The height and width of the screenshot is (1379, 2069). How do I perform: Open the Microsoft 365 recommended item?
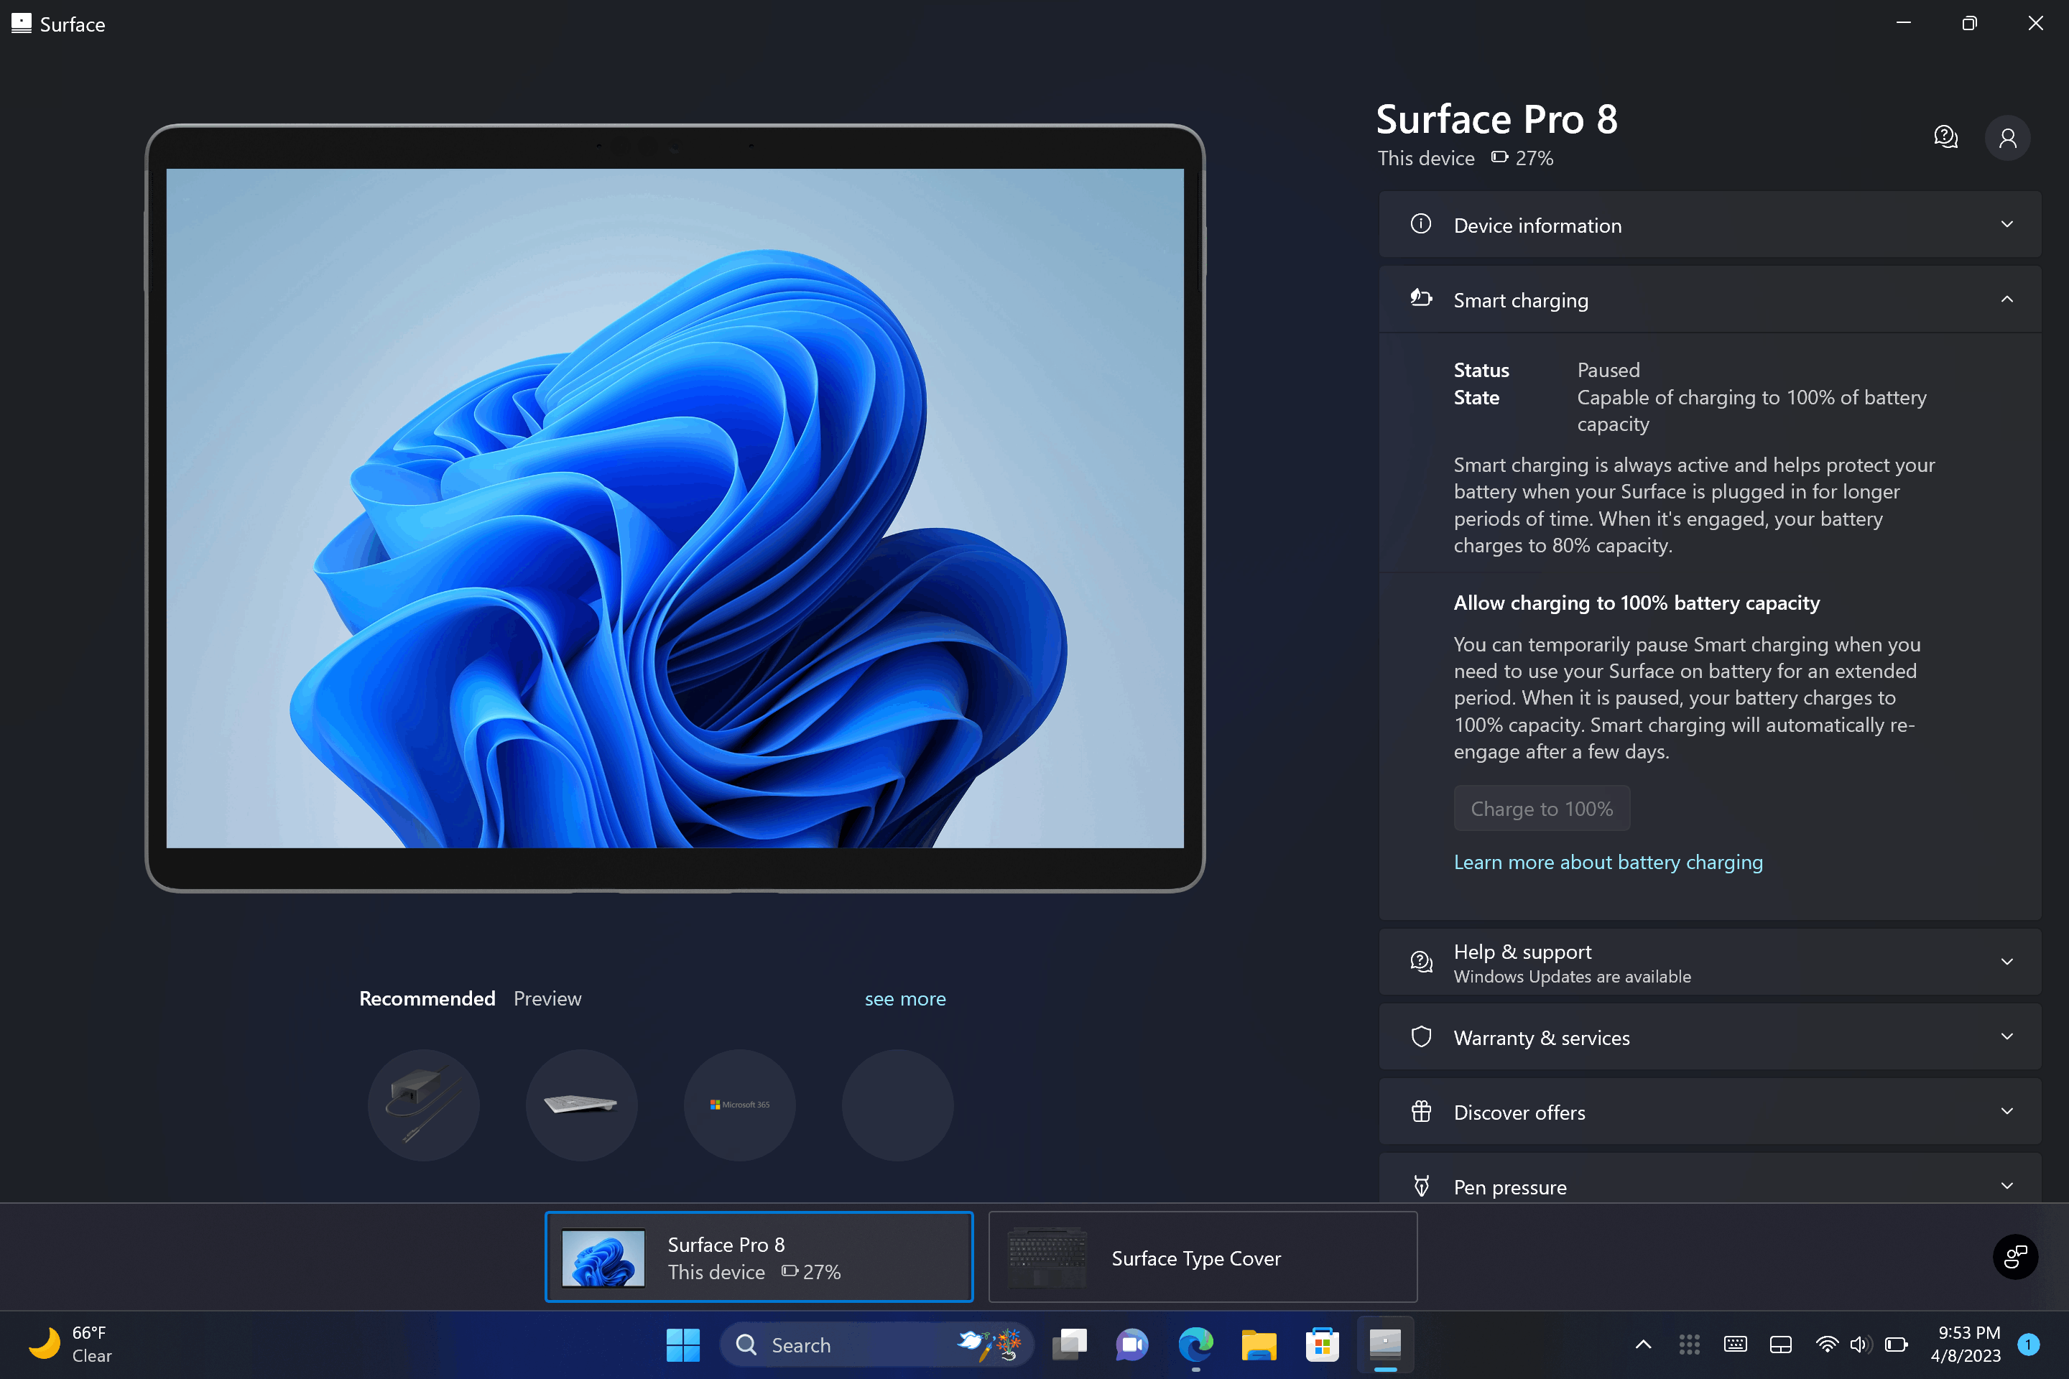pos(739,1105)
